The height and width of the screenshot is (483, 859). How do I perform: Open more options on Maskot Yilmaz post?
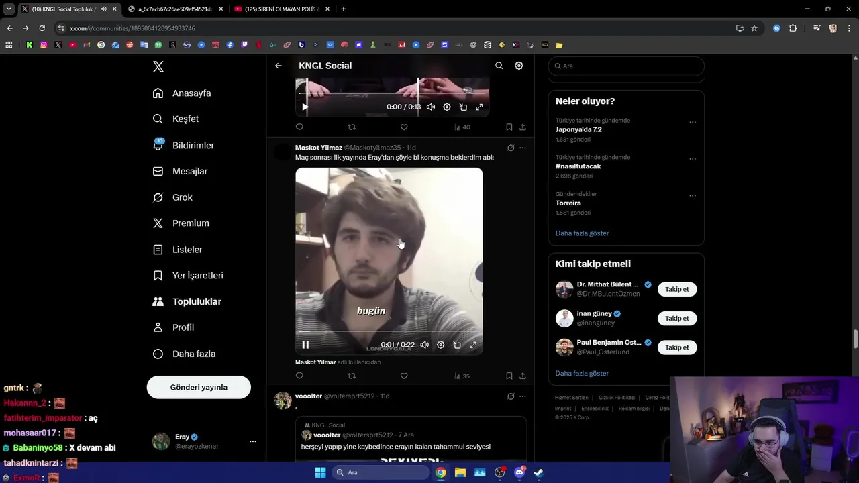tap(523, 148)
